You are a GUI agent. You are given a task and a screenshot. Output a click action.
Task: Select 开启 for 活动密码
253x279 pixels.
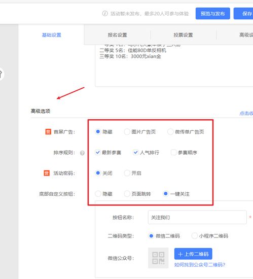[x=127, y=173]
